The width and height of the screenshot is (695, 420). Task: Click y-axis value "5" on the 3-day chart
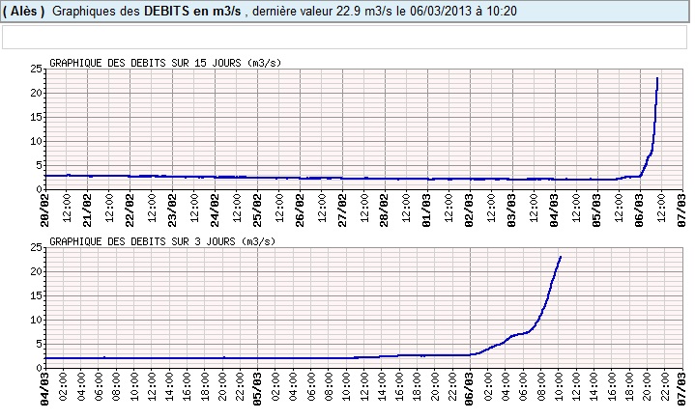tap(39, 344)
